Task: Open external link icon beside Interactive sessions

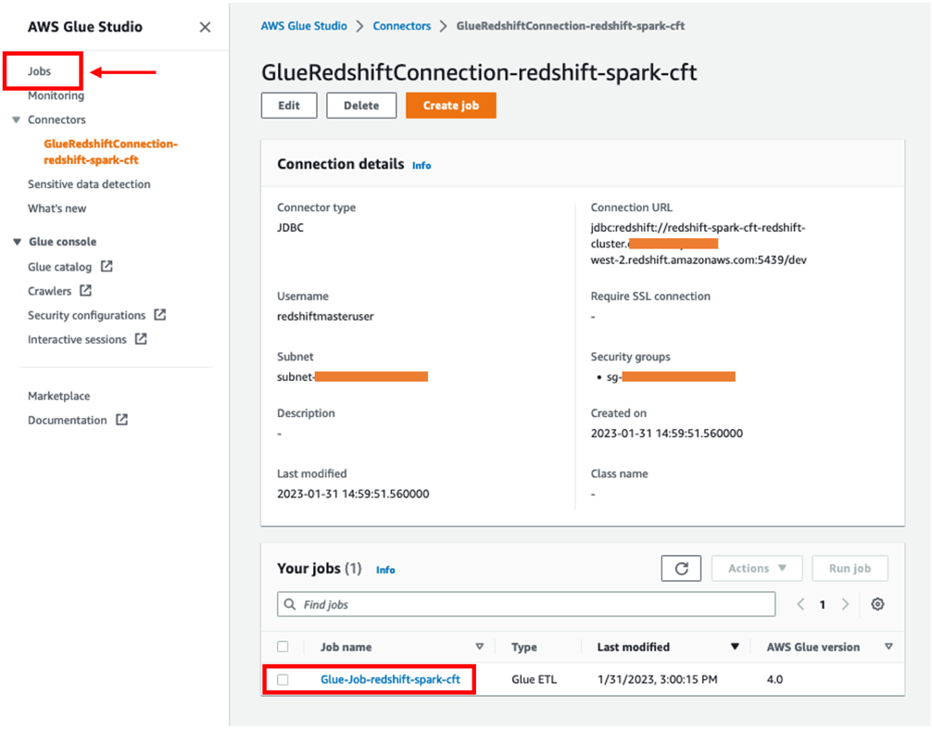Action: [x=141, y=339]
